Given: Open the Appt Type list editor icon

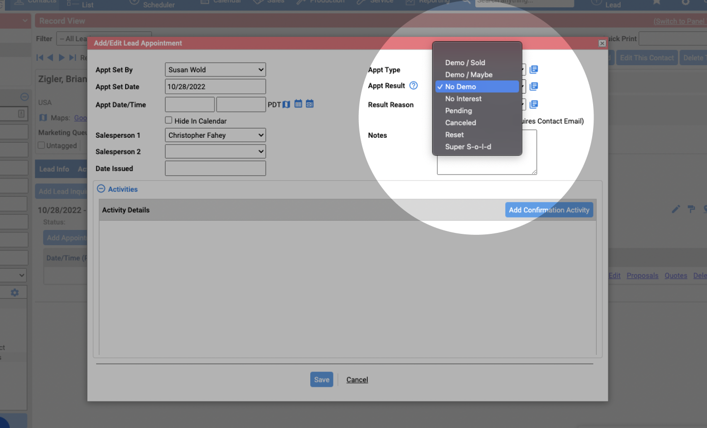Looking at the screenshot, I should pyautogui.click(x=534, y=70).
